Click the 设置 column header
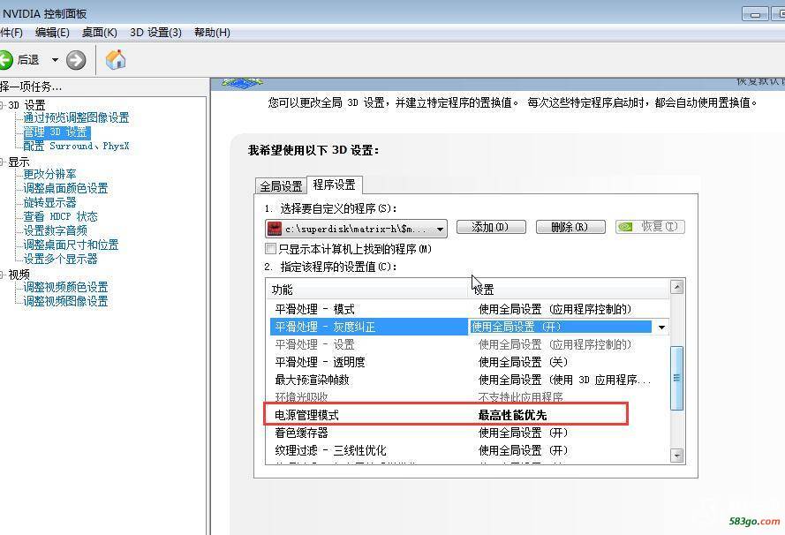Viewport: 785px width, 535px height. (x=569, y=290)
